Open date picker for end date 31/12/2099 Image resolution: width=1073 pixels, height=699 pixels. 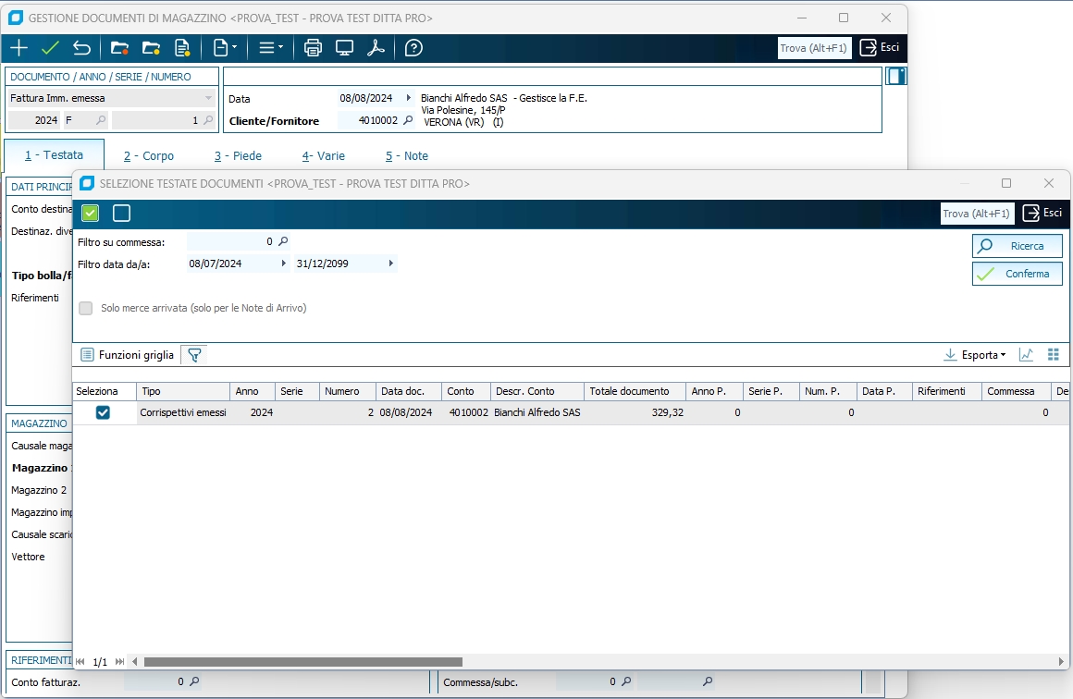390,264
